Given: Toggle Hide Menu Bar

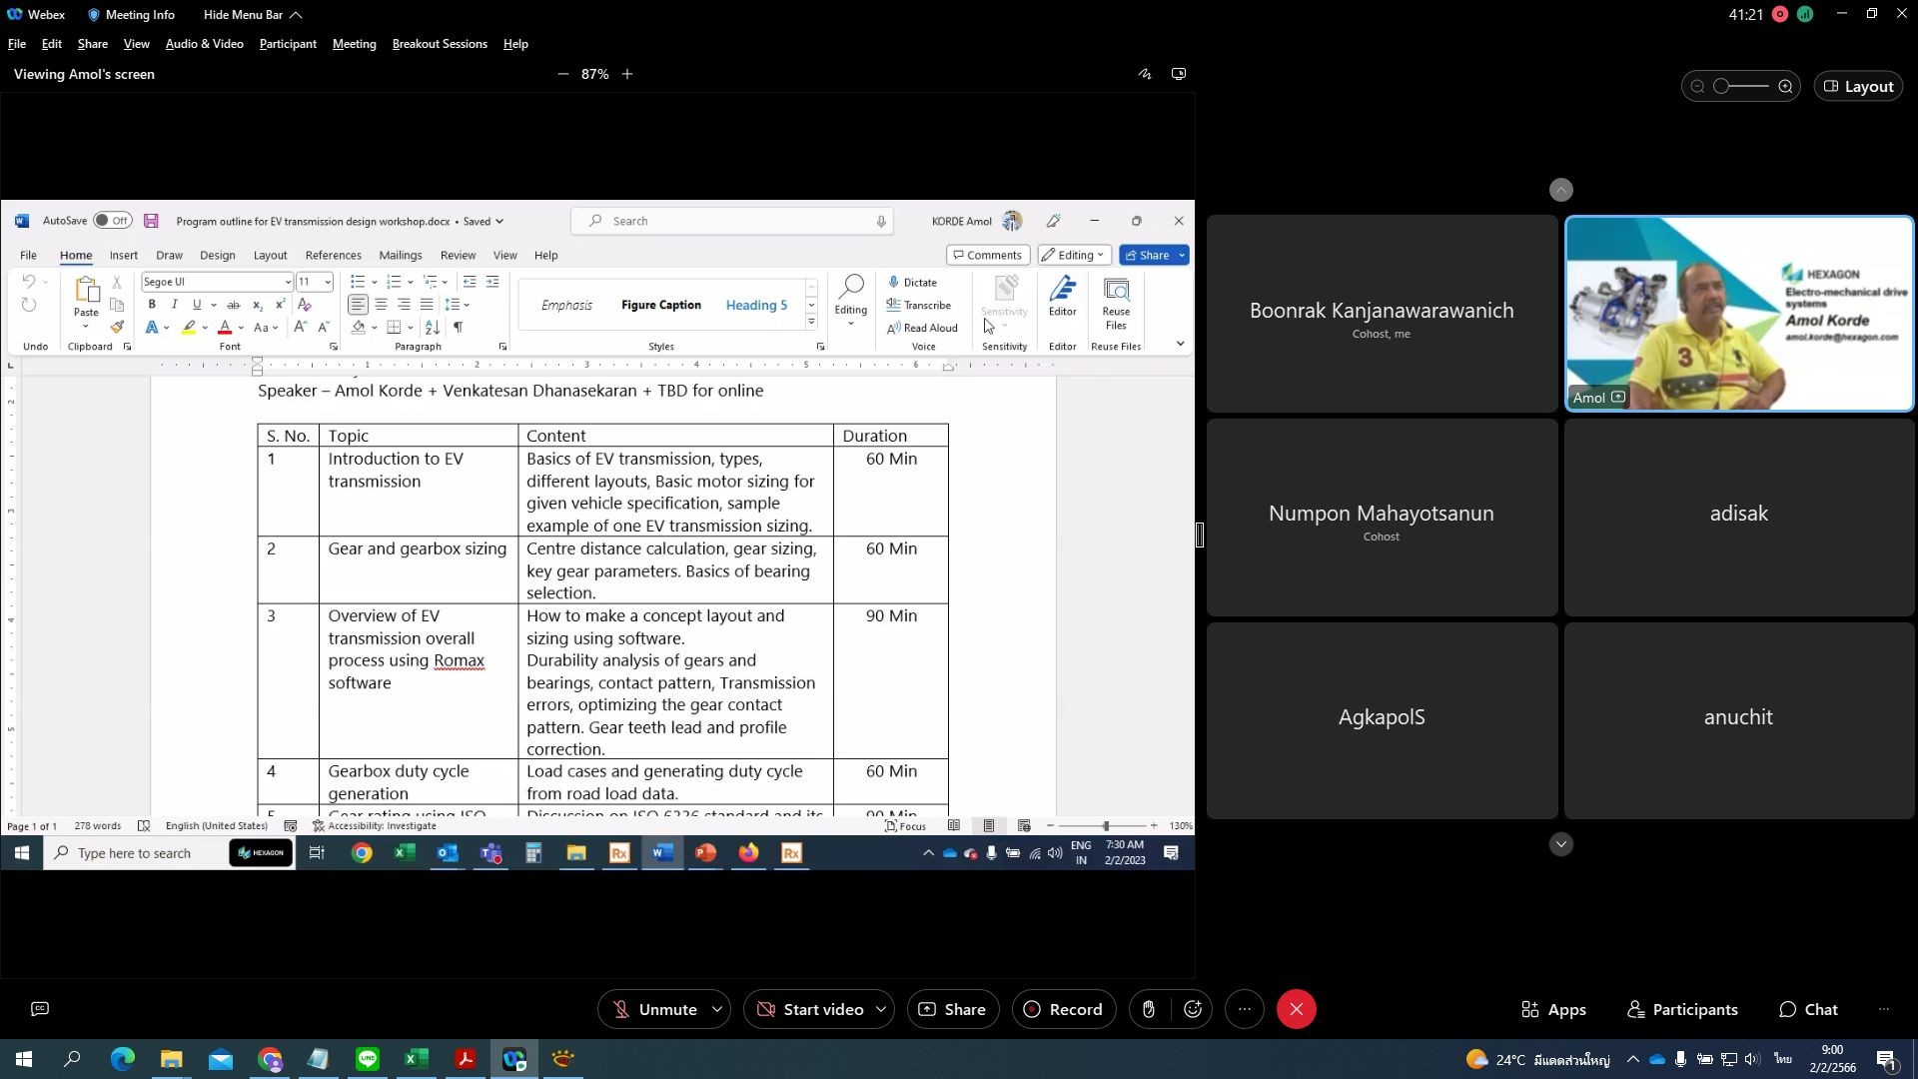Looking at the screenshot, I should tap(252, 15).
